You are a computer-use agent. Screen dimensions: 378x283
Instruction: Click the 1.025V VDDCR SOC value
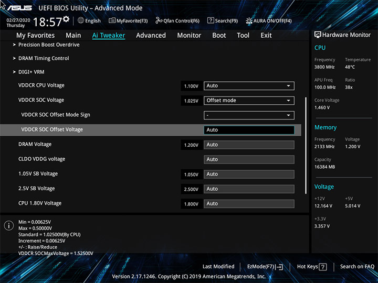192,101
